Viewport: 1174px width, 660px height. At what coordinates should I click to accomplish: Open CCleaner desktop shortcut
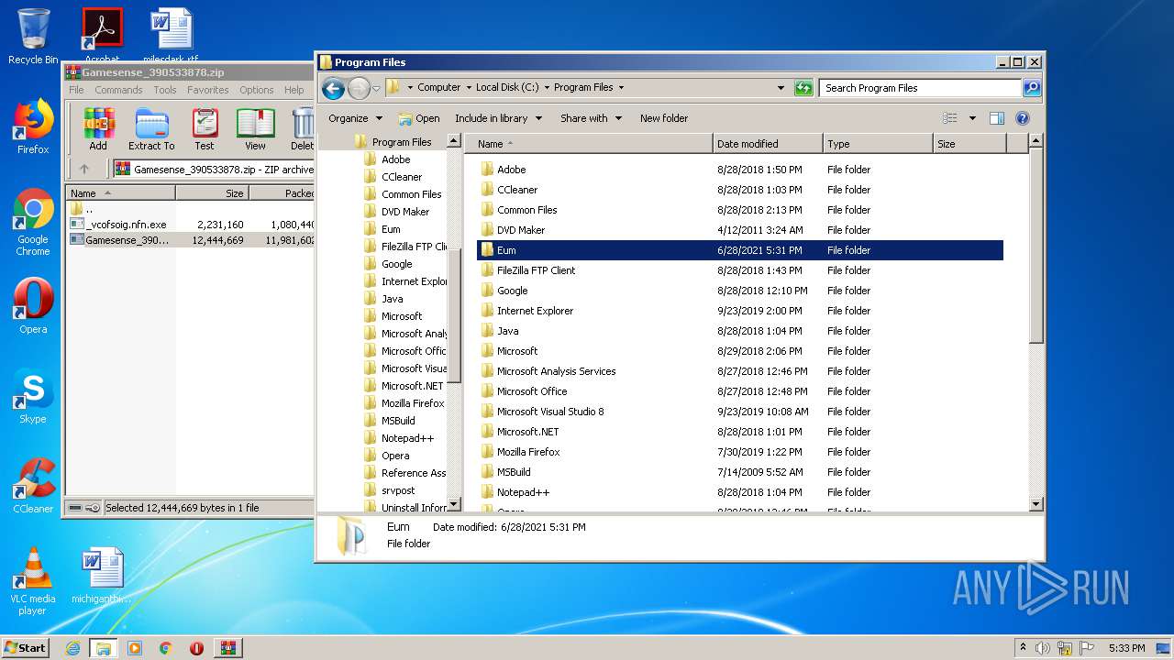tap(33, 486)
